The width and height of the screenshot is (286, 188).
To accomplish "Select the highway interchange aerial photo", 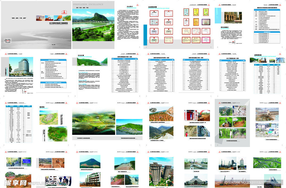I will [x=267, y=163].
